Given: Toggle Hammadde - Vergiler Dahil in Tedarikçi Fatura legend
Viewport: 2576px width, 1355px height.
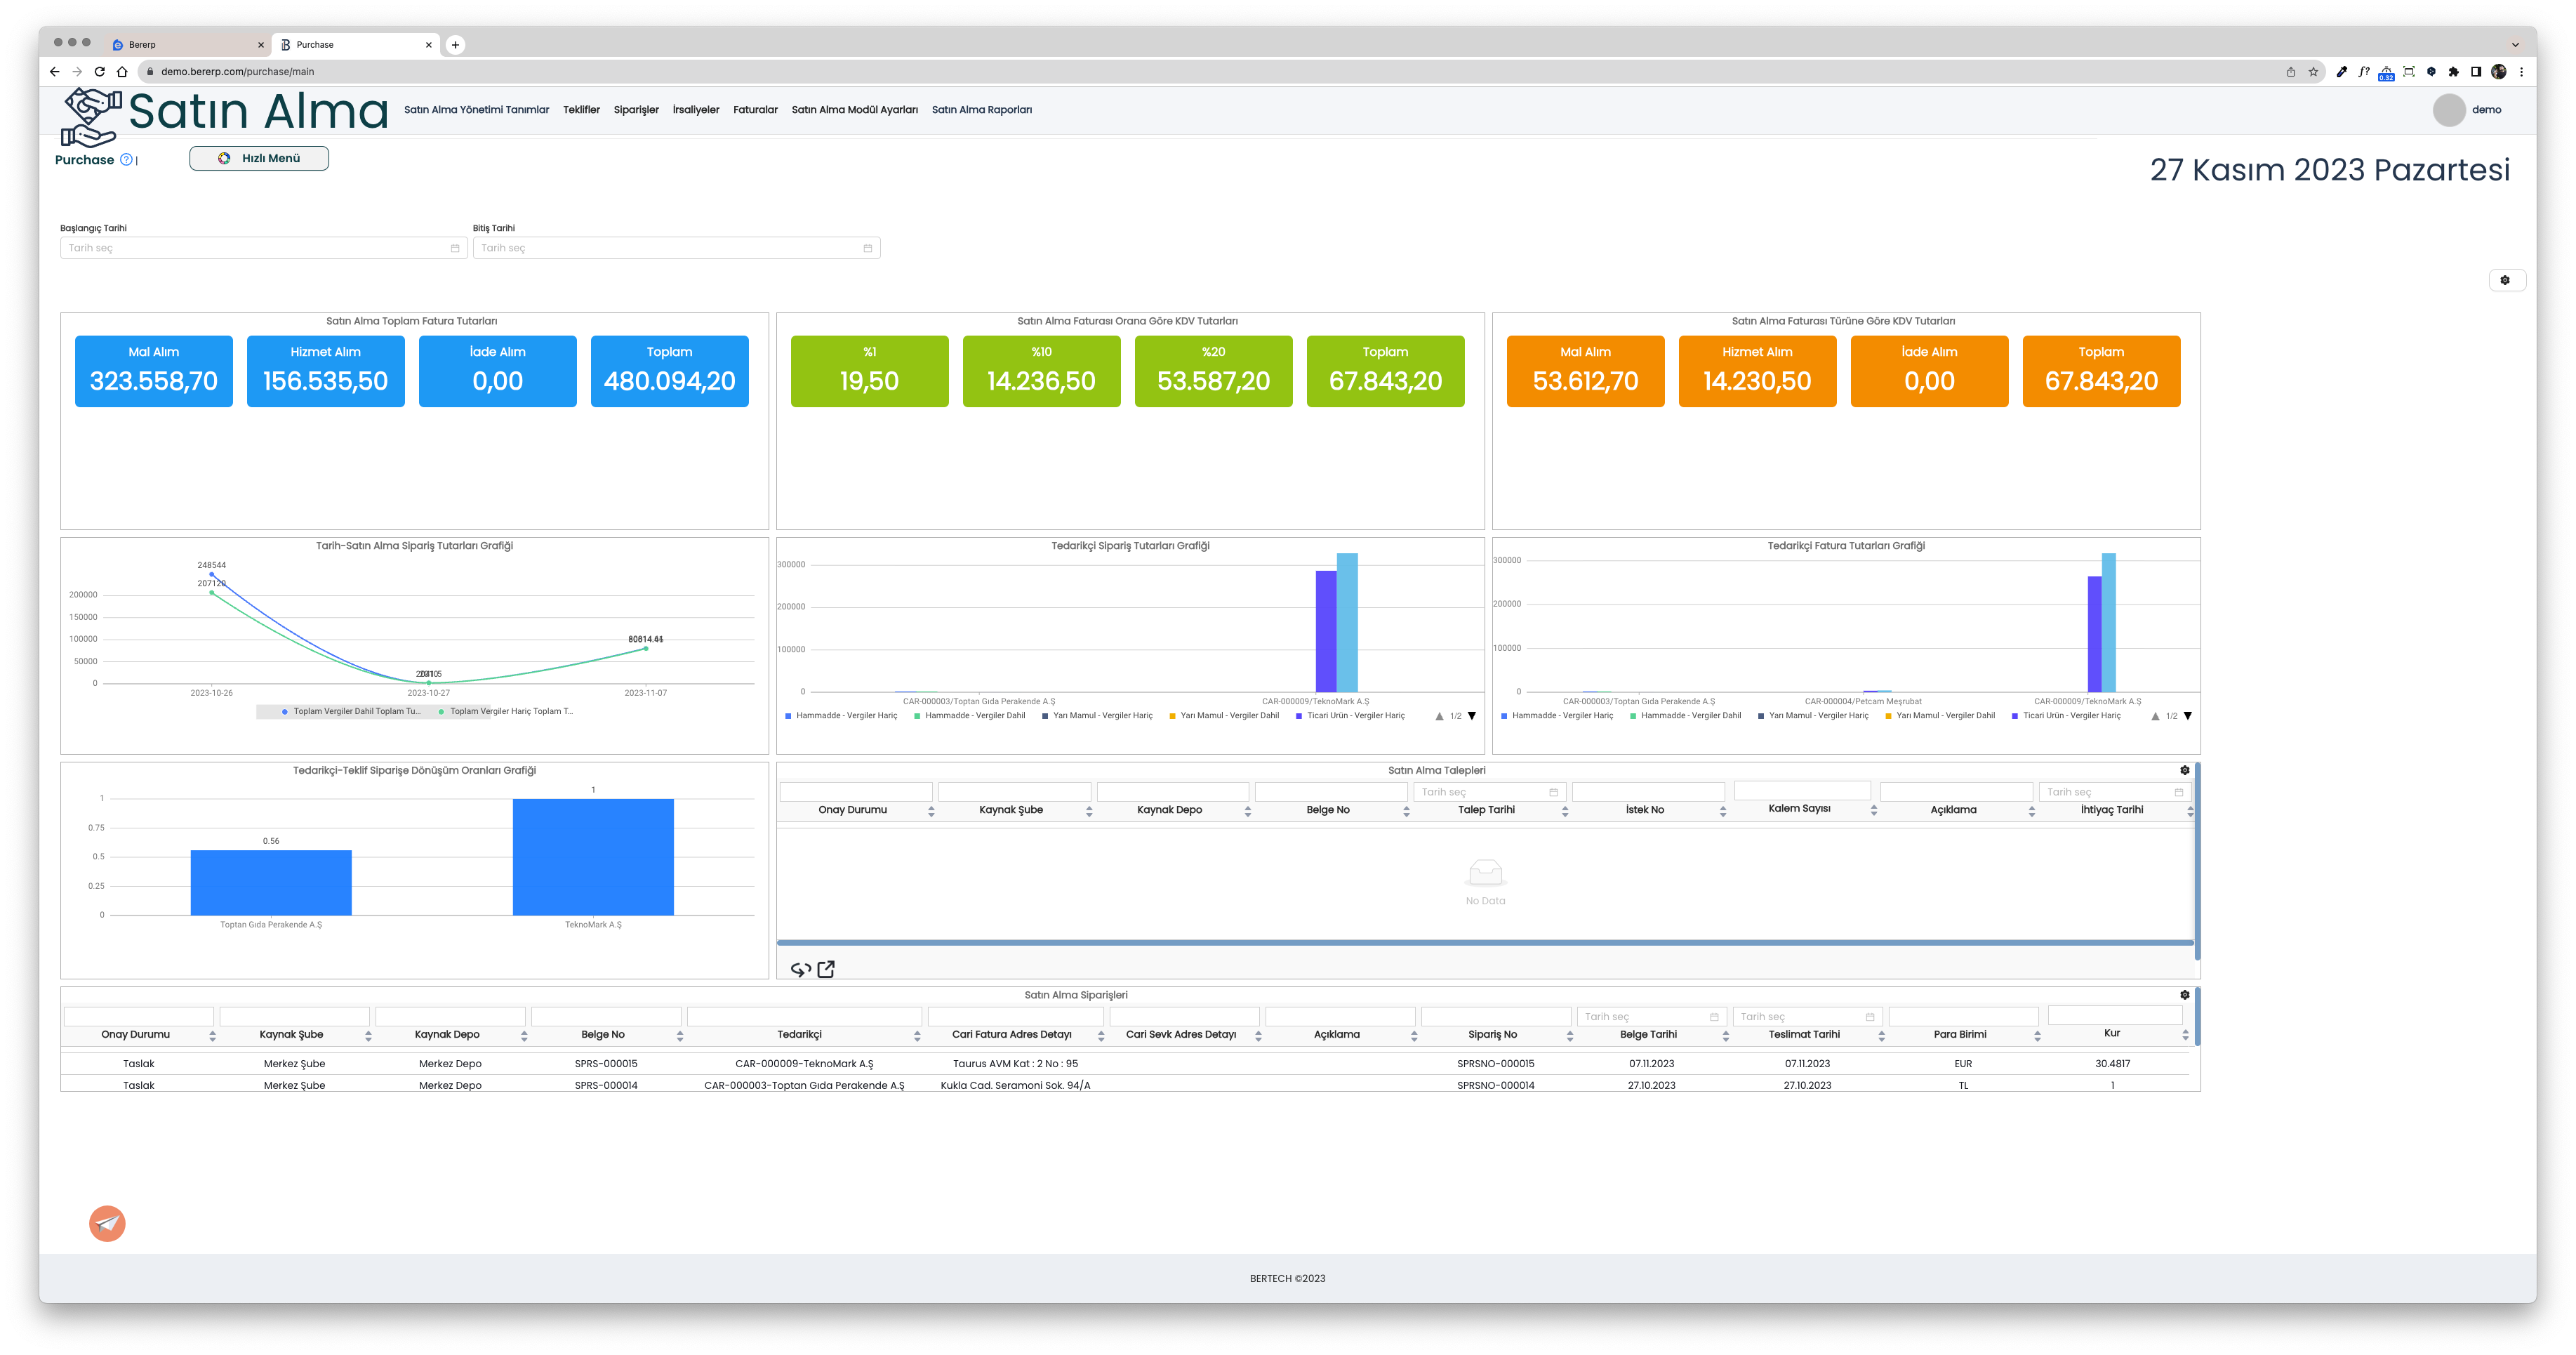Looking at the screenshot, I should click(x=1685, y=717).
